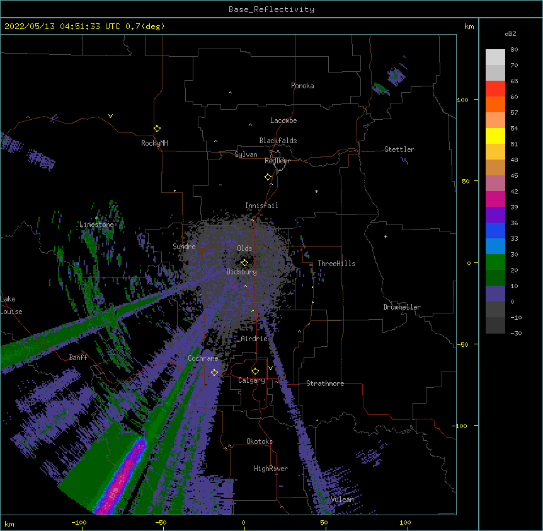Viewport: 543px width, 531px height.
Task: Click the Limestone label
Action: tap(96, 225)
